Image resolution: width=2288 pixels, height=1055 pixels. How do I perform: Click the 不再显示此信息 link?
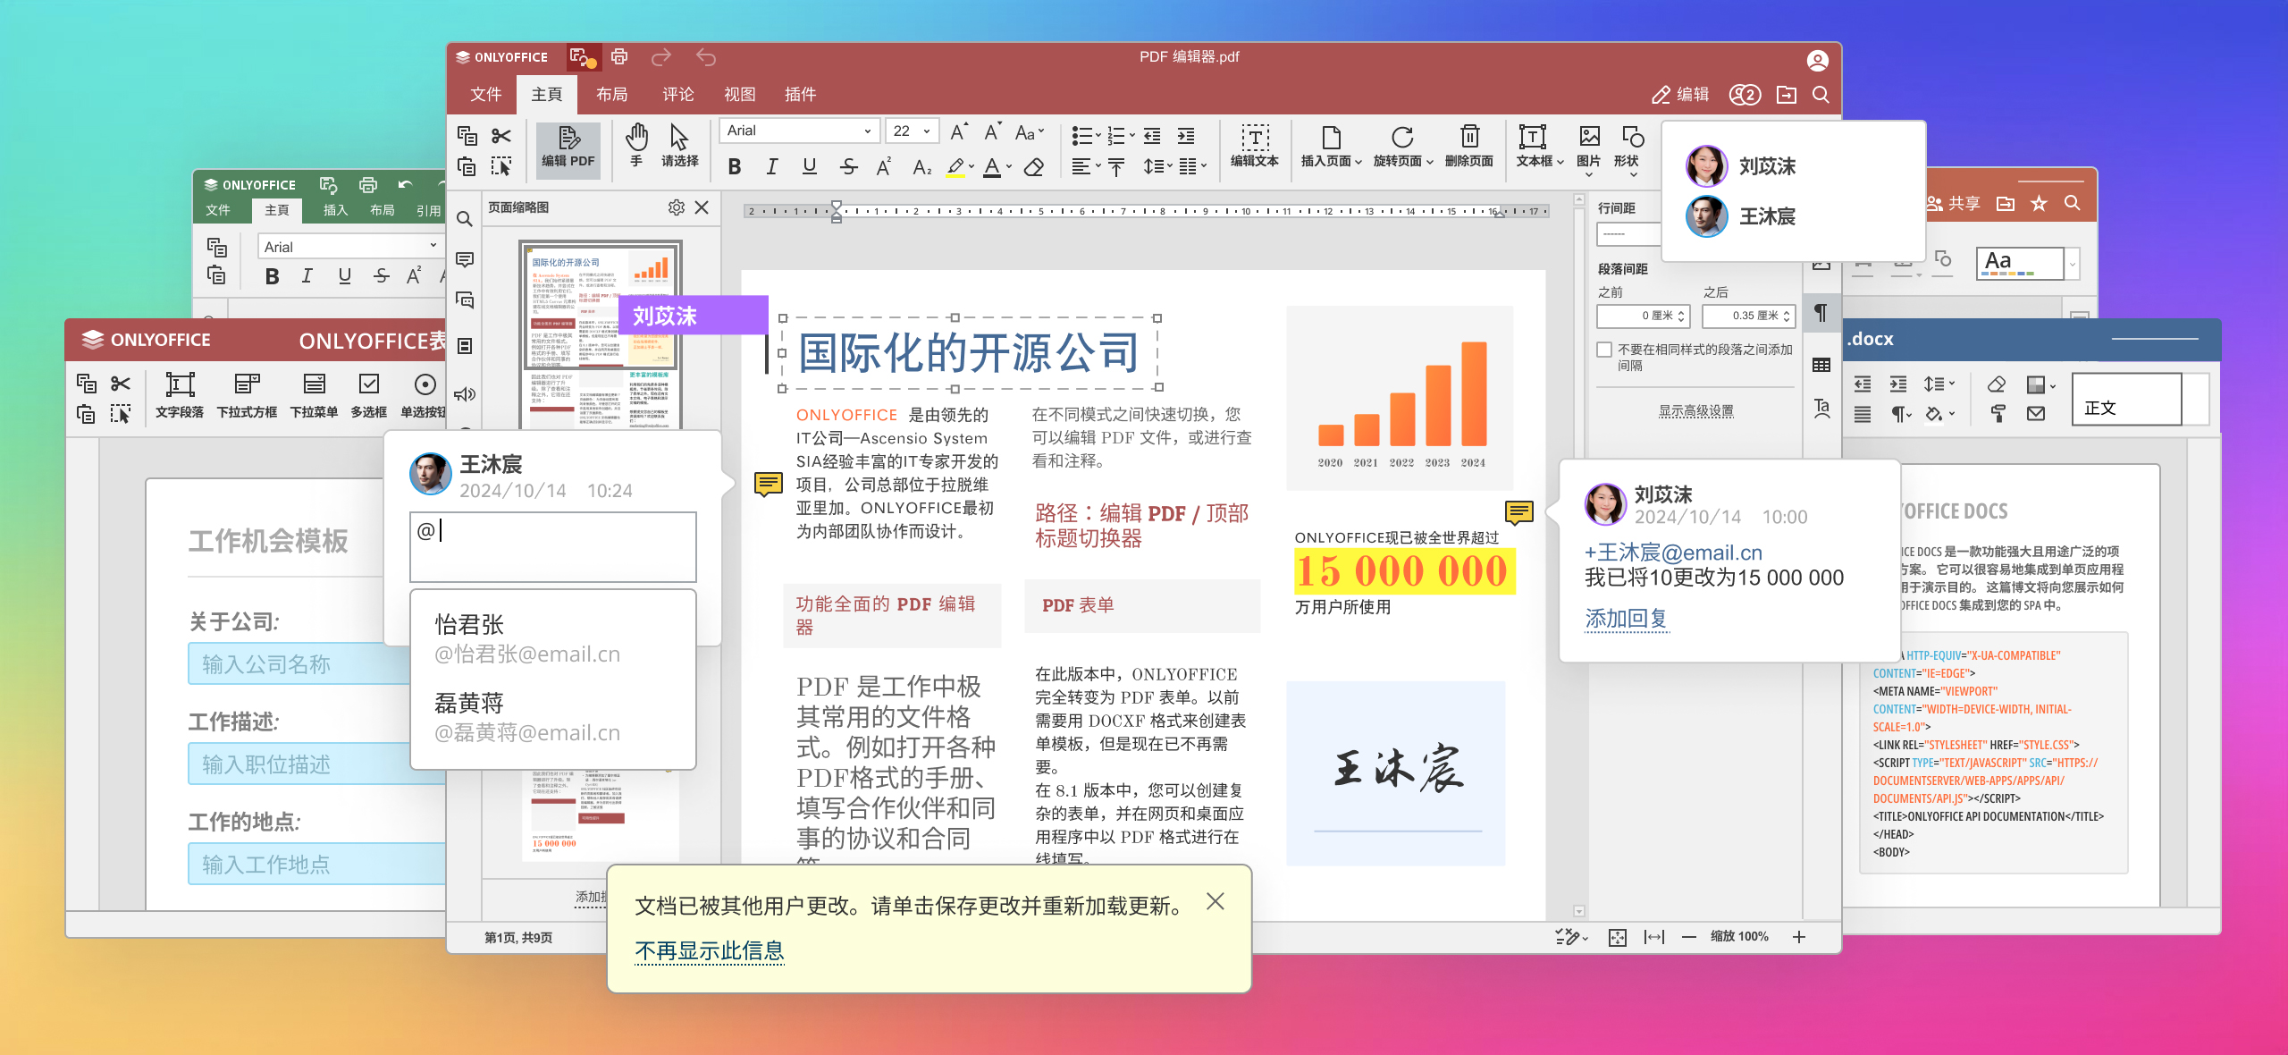[x=709, y=950]
